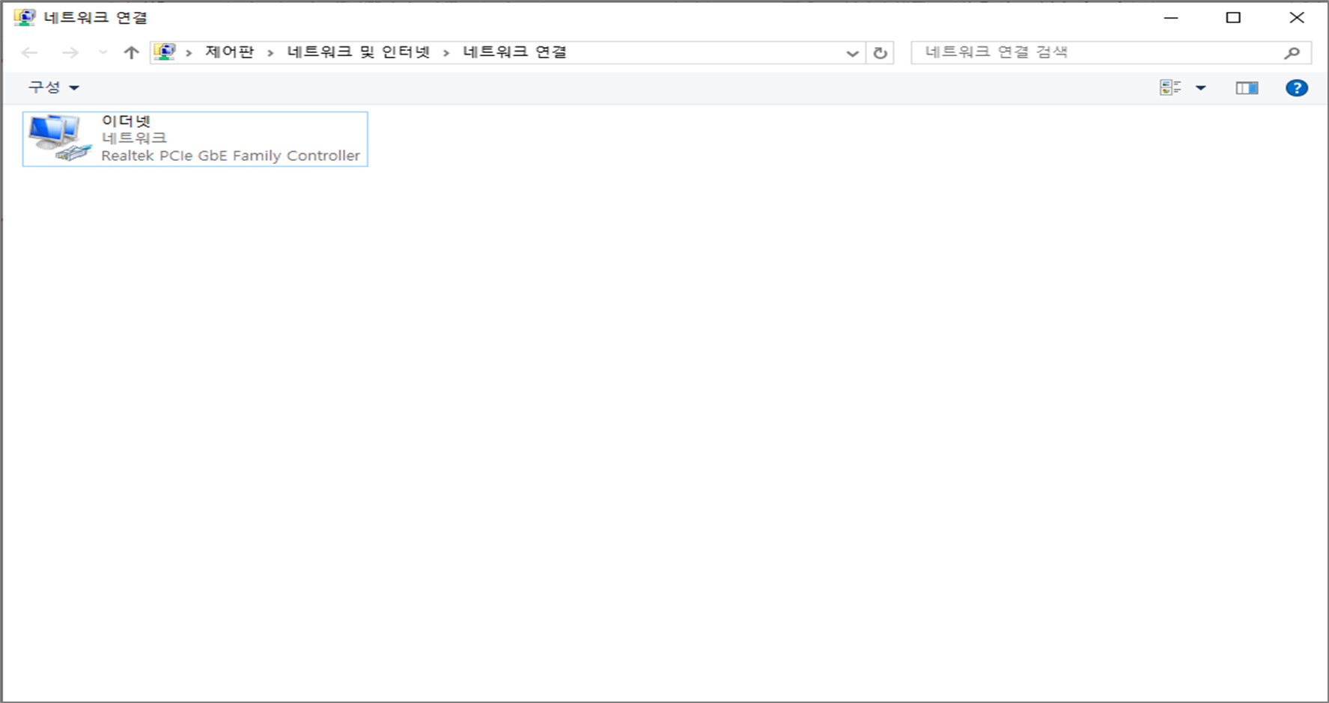Toggle the preview pane
The height and width of the screenshot is (703, 1329).
click(x=1247, y=88)
